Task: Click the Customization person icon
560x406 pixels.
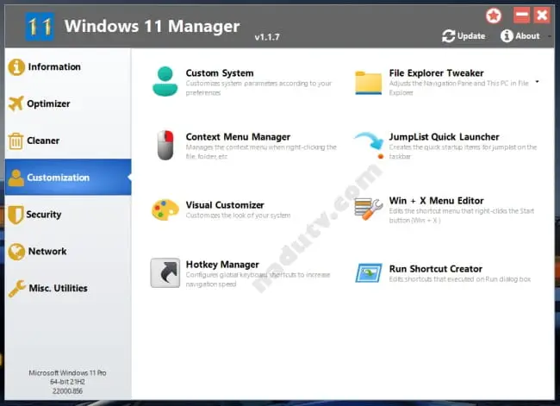Action: tap(16, 178)
